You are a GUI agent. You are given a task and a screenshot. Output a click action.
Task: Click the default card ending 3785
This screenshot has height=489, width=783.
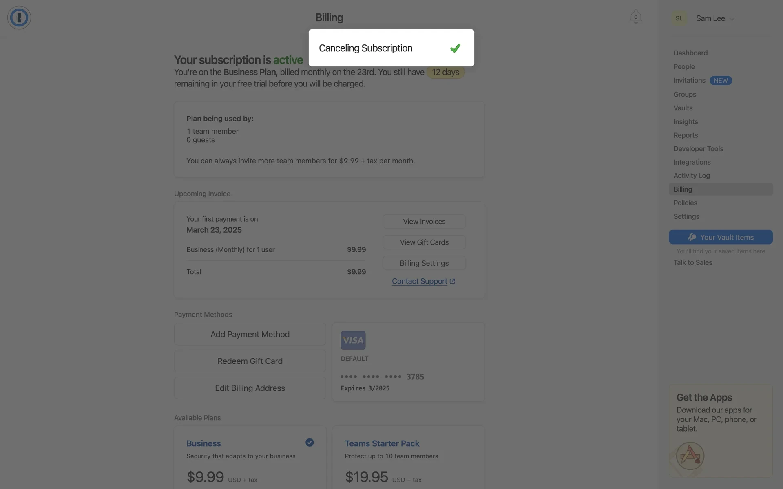pos(408,362)
